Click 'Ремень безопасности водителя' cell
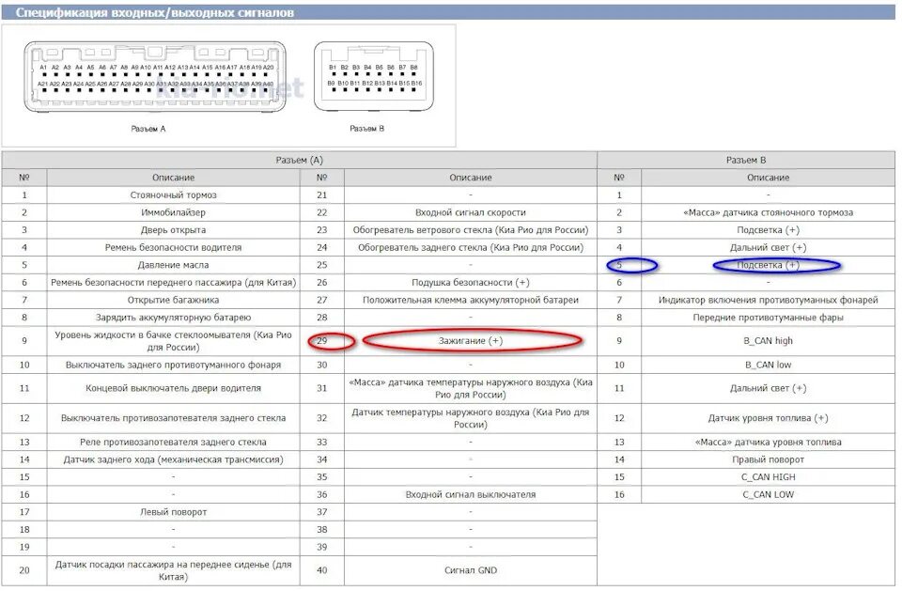 [x=173, y=247]
